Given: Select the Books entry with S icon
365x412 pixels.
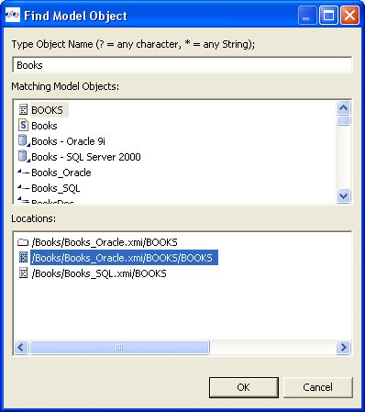Looking at the screenshot, I should [44, 126].
